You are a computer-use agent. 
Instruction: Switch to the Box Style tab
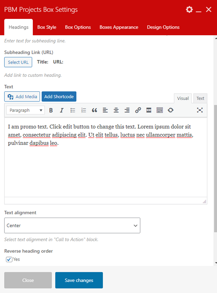click(x=47, y=27)
